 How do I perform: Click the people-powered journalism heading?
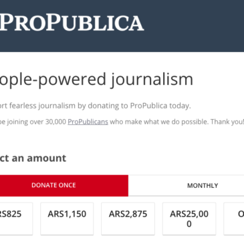96,80
